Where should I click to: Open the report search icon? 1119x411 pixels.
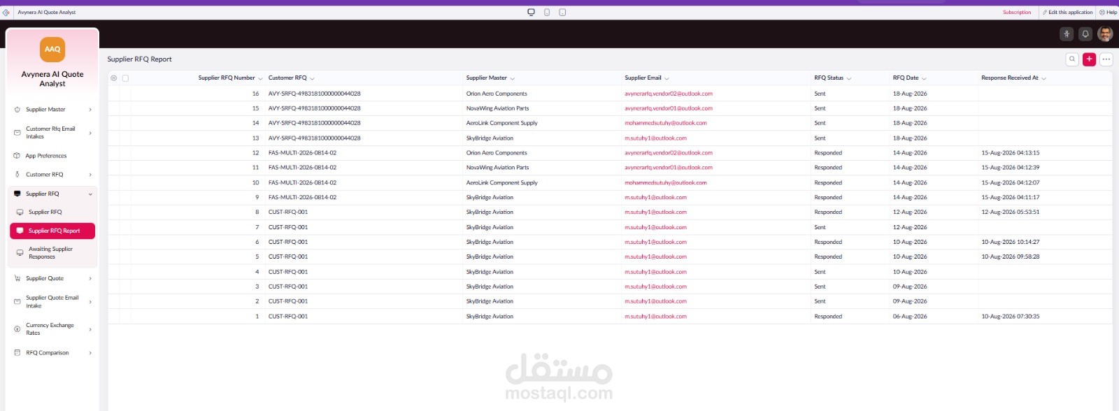1072,59
